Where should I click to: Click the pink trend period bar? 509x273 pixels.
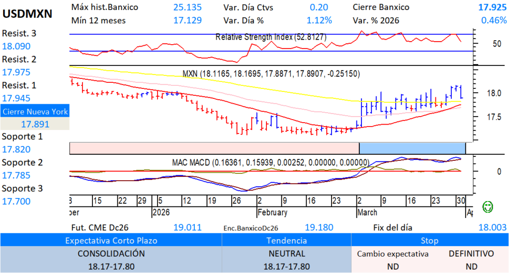(214, 148)
